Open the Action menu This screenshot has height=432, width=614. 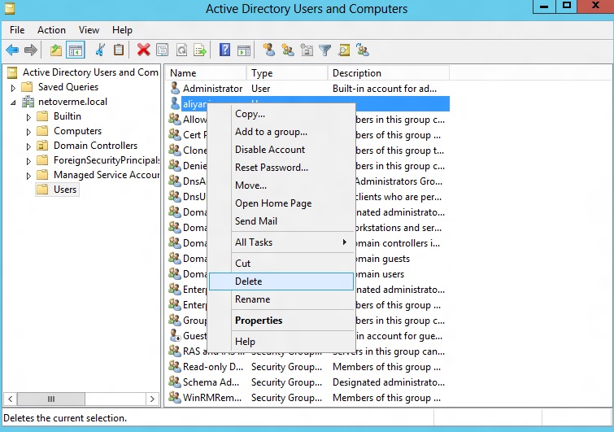[51, 30]
